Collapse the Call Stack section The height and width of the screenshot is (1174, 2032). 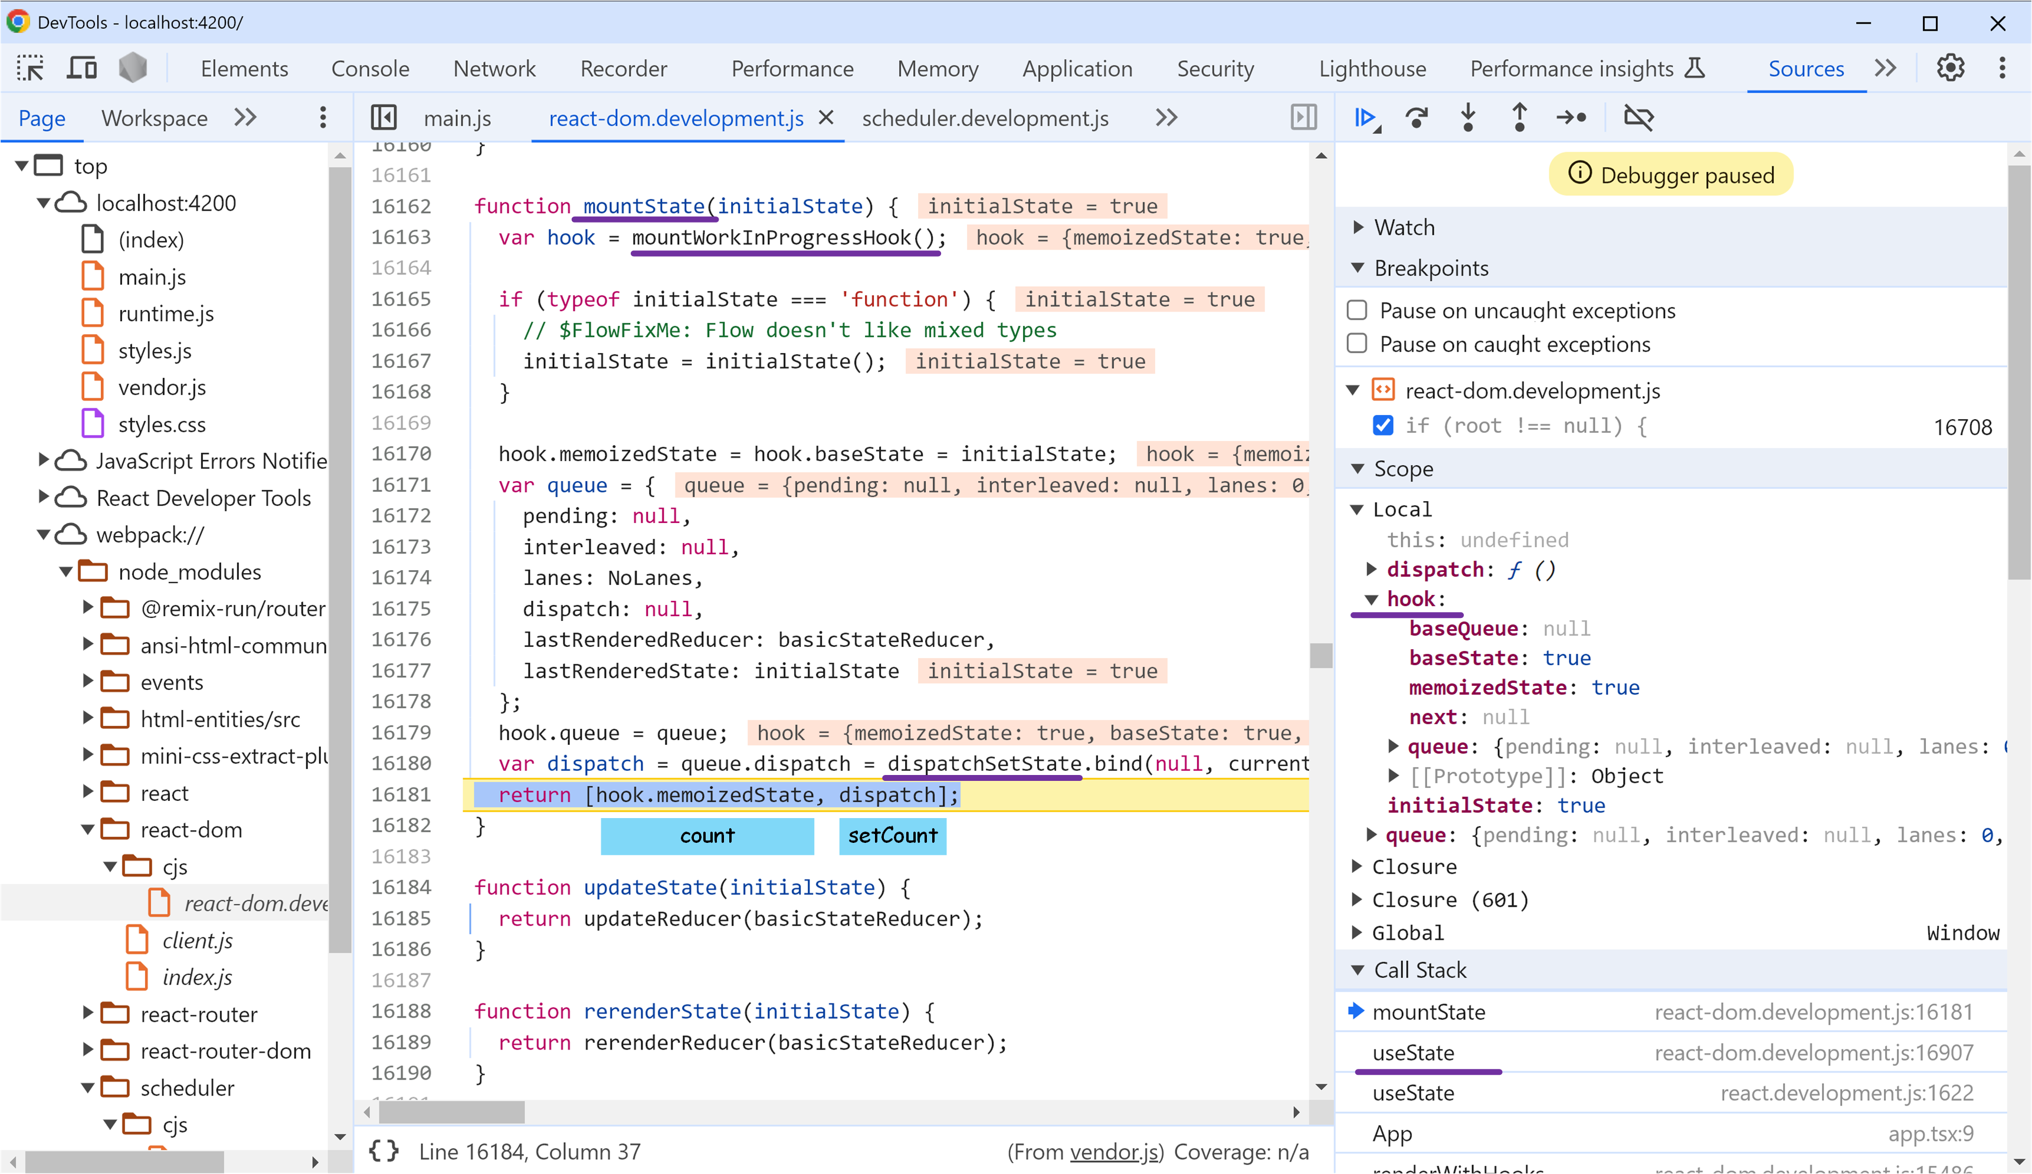pyautogui.click(x=1359, y=970)
